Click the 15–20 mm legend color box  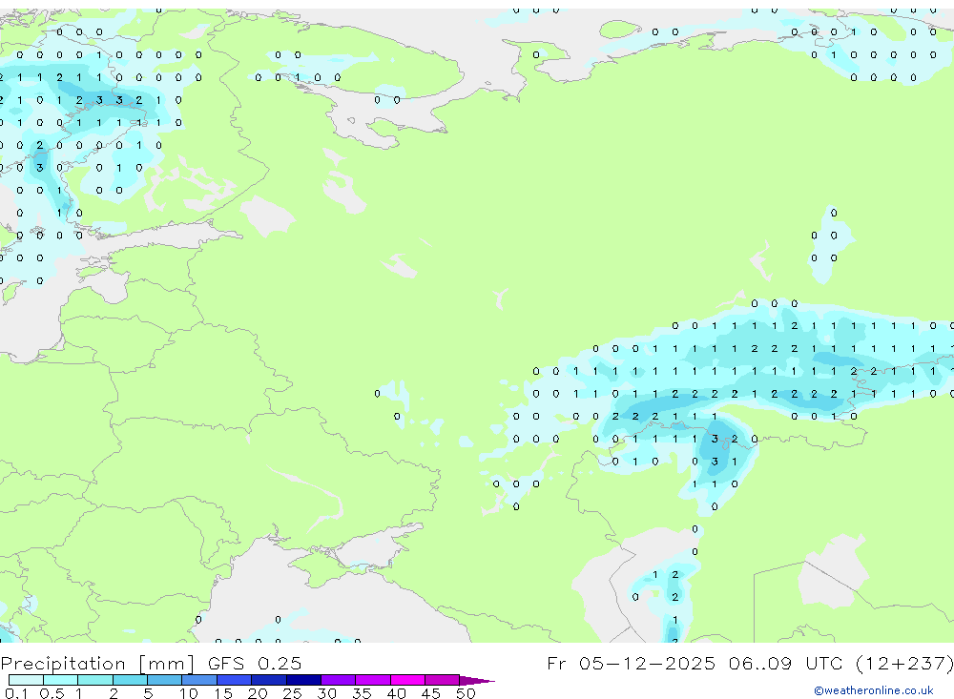click(234, 680)
